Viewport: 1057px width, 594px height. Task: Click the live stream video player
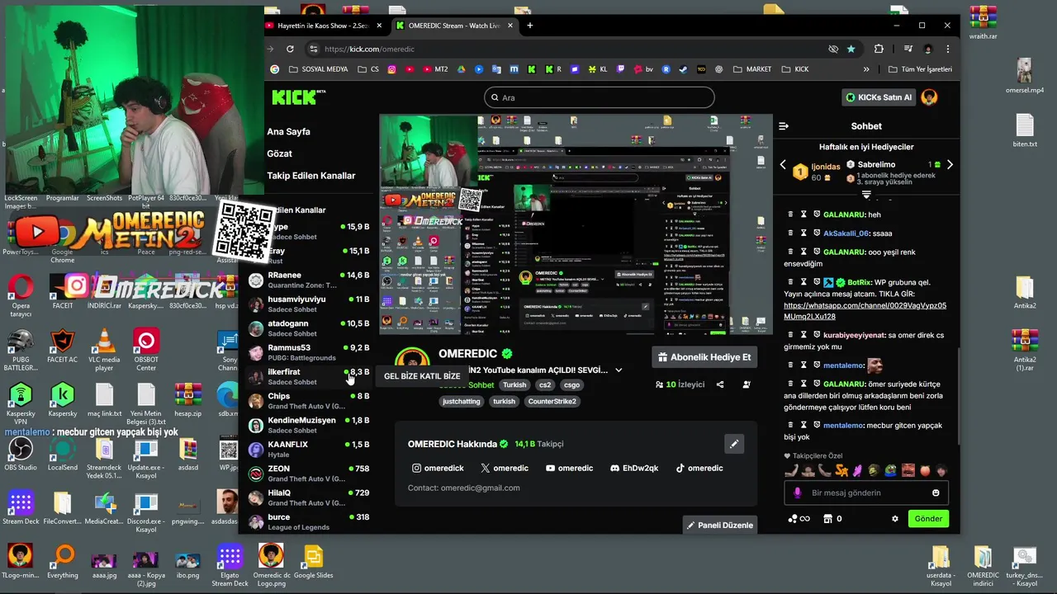pyautogui.click(x=576, y=224)
